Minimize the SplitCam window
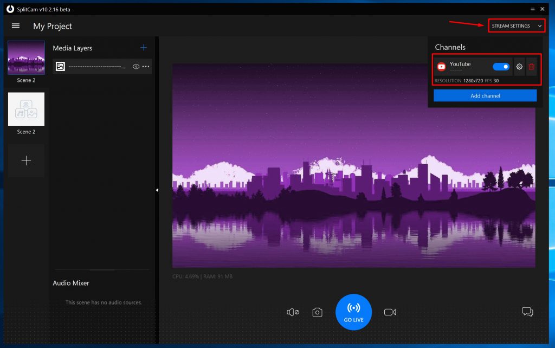555x348 pixels. 532,9
